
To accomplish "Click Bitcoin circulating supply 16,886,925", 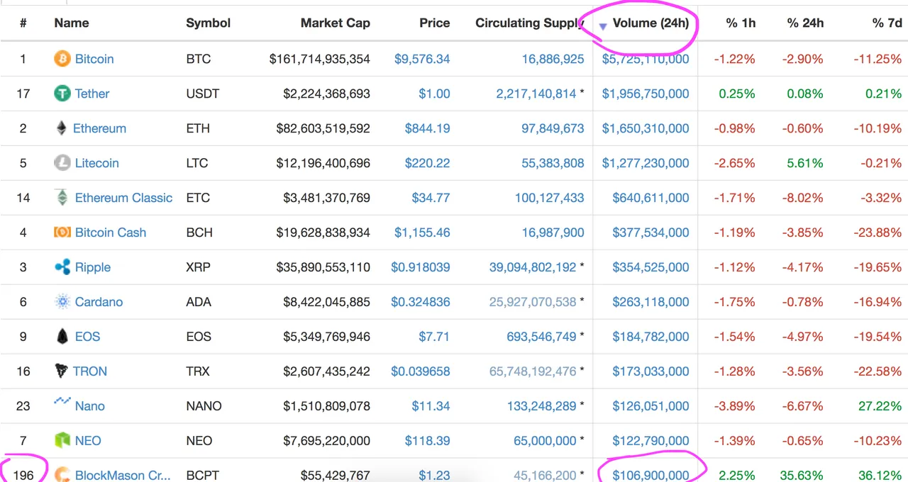I will 553,59.
